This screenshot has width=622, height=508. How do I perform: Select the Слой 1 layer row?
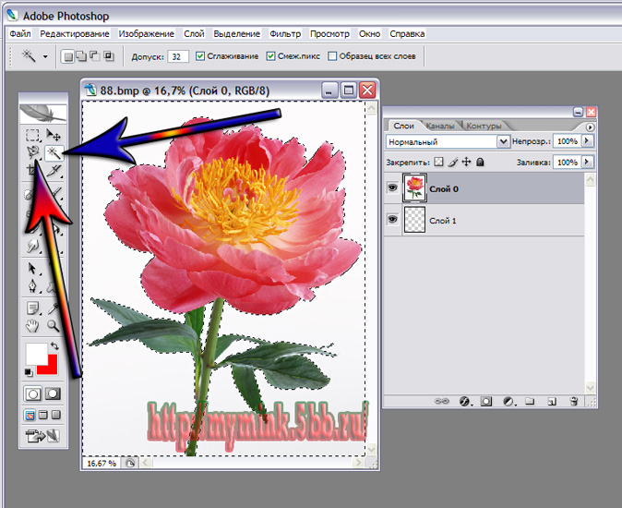click(x=484, y=220)
